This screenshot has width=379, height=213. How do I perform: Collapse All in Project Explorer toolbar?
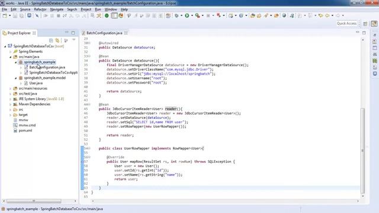point(51,40)
